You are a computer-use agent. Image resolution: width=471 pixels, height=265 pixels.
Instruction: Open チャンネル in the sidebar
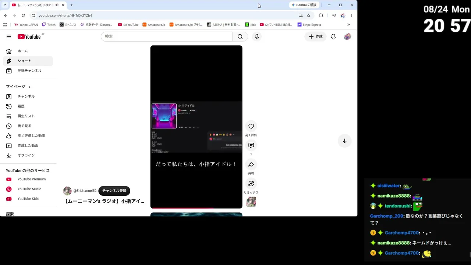tap(28, 96)
